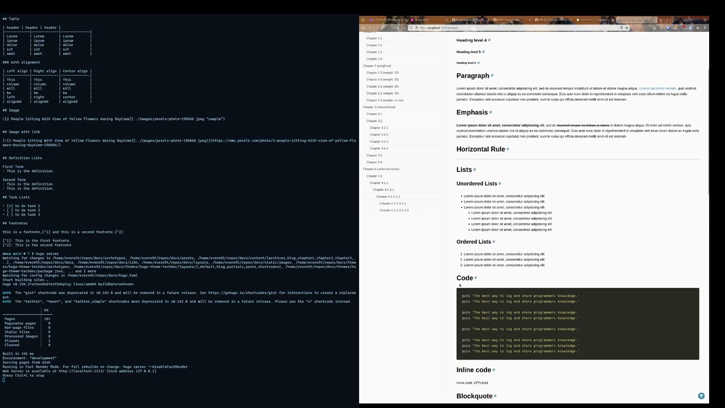Click the anchor icon beside Ordered Lists

pyautogui.click(x=494, y=242)
